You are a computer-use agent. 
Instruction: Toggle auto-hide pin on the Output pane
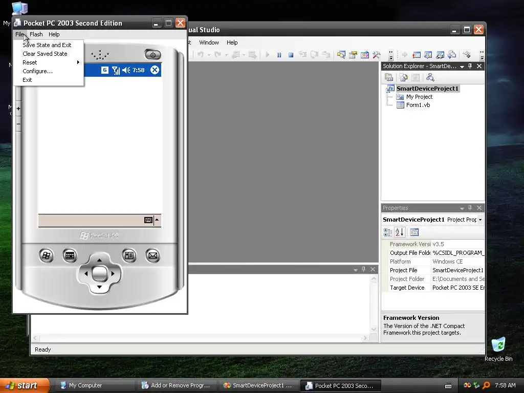tap(364, 269)
